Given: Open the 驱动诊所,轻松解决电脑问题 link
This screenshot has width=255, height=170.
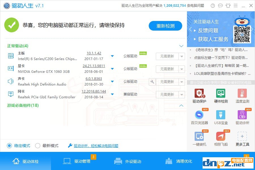Looking at the screenshot, I should 96,146.
